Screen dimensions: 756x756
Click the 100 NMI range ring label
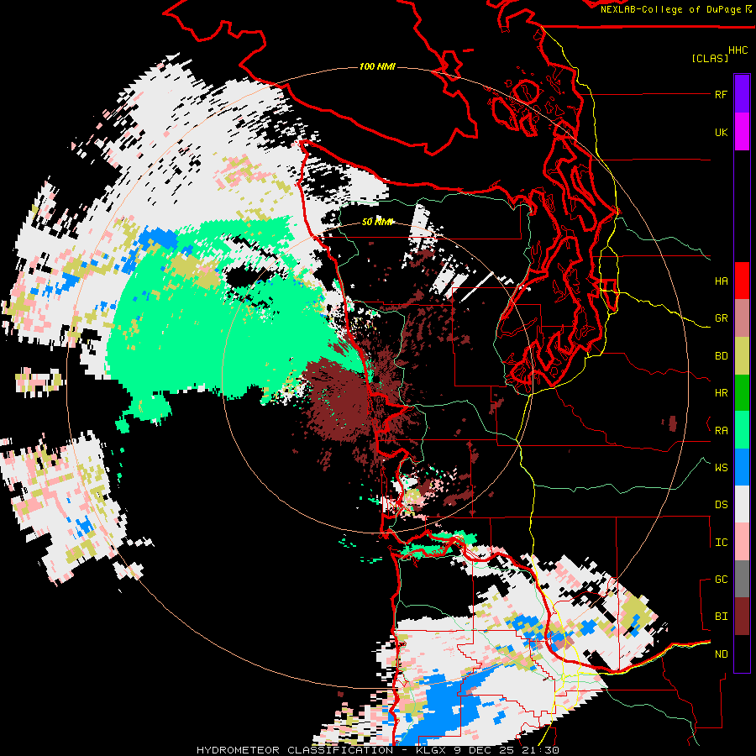tap(377, 66)
